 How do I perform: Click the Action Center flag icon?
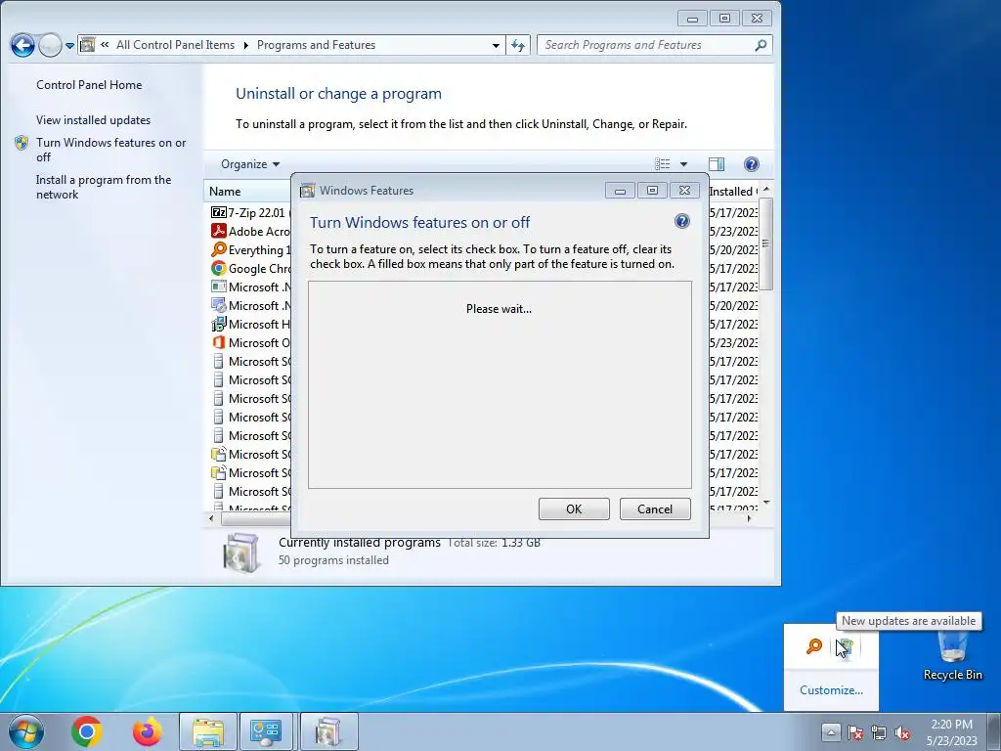(855, 732)
